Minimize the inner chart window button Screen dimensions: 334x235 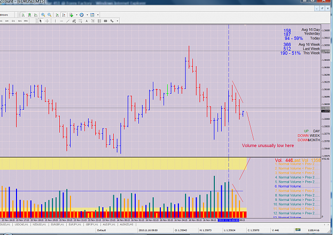click(x=317, y=9)
